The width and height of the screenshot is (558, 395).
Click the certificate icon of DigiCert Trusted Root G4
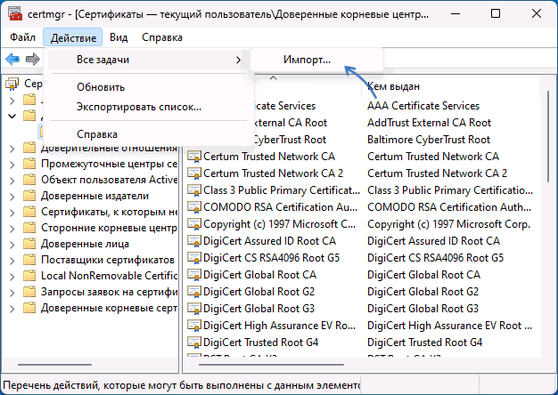coord(194,343)
